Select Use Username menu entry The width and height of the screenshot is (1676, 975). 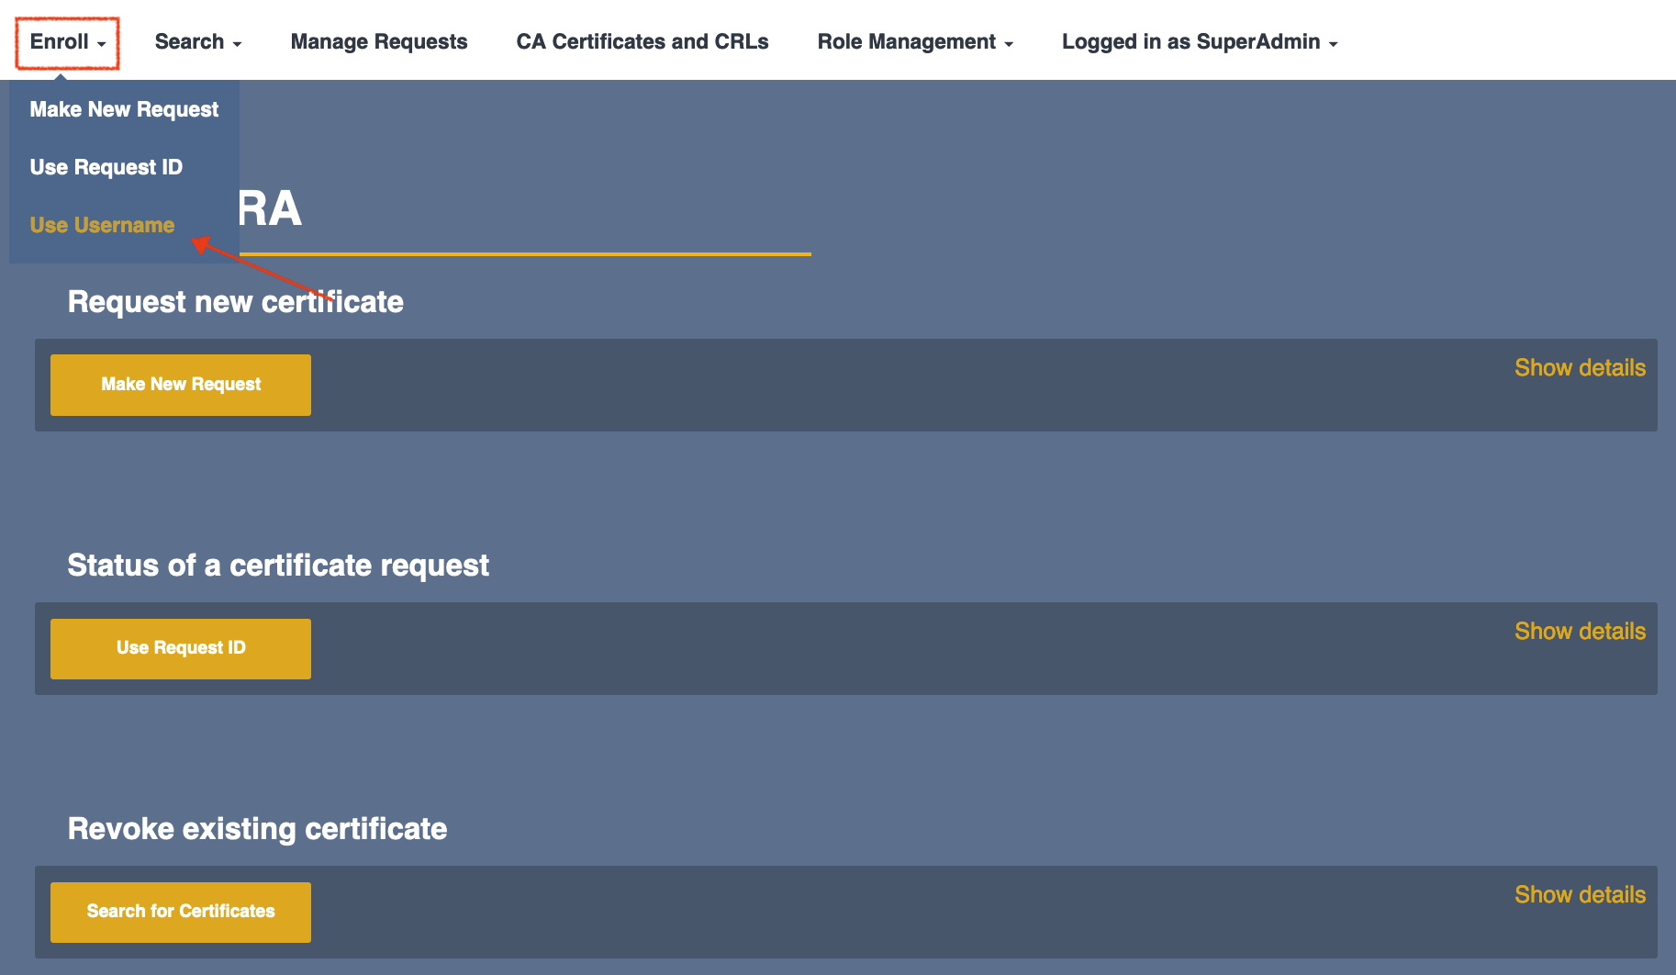pos(102,225)
